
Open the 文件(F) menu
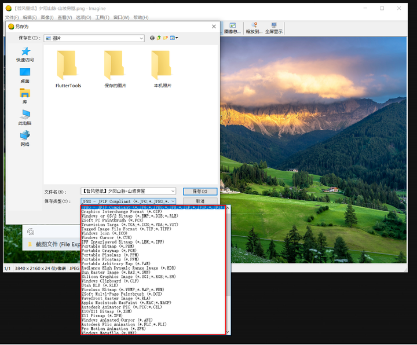tap(12, 17)
